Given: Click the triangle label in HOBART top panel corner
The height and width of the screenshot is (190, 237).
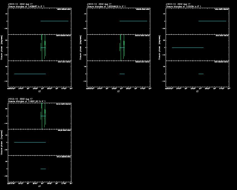Looking at the screenshot, I should pos(64,9).
